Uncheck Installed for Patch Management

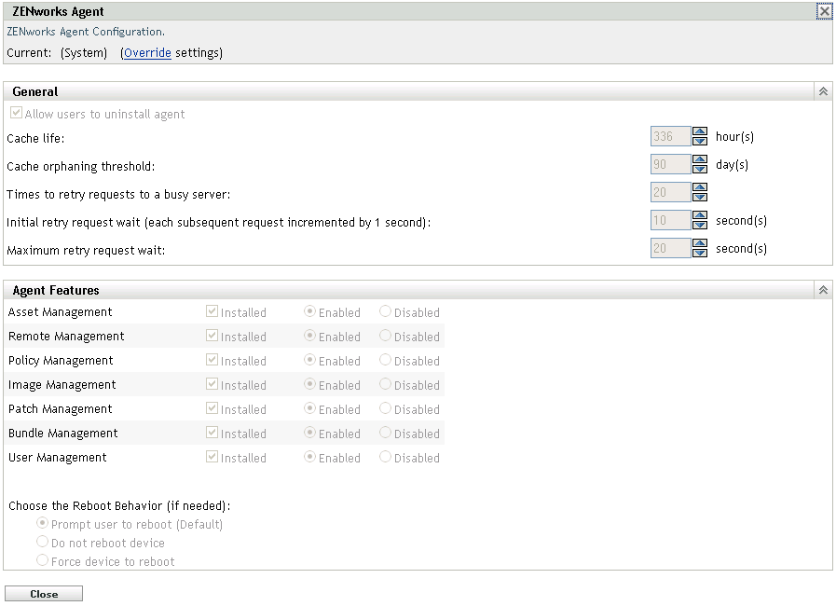pos(212,409)
